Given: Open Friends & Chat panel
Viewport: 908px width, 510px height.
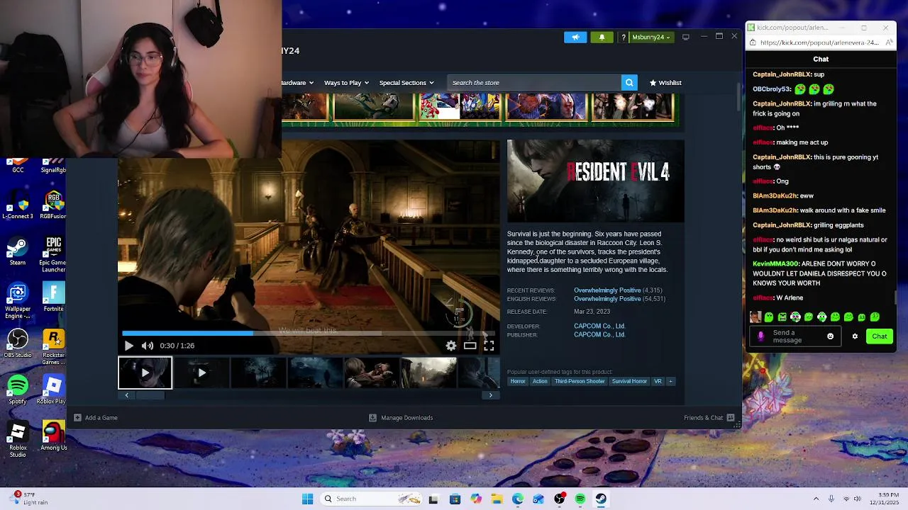Looking at the screenshot, I should pyautogui.click(x=709, y=418).
